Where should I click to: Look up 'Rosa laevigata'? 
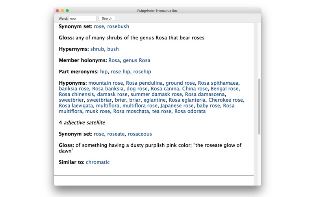coord(76,106)
